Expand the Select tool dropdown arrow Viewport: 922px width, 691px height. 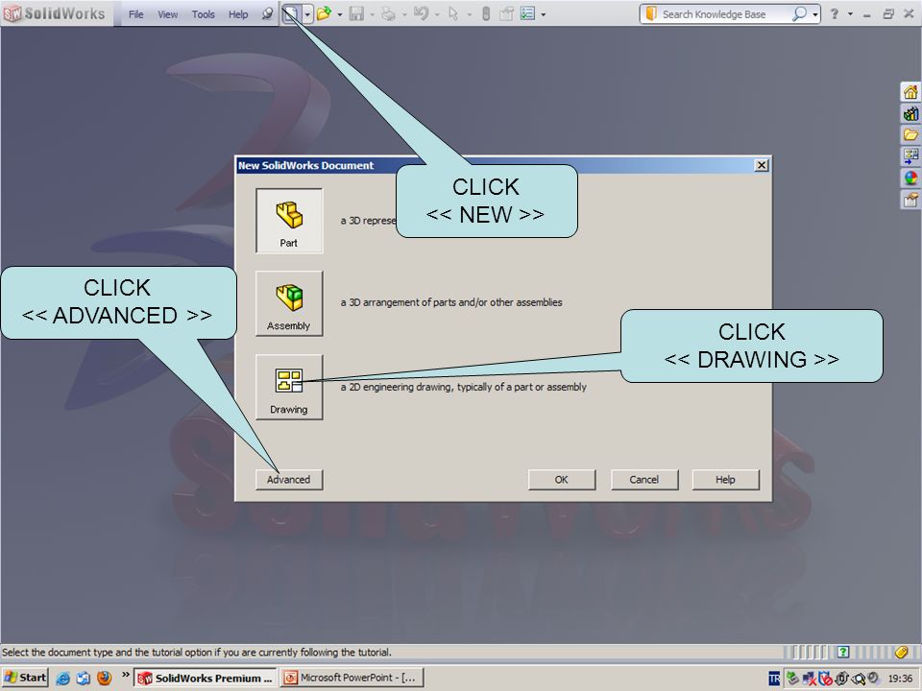point(470,14)
